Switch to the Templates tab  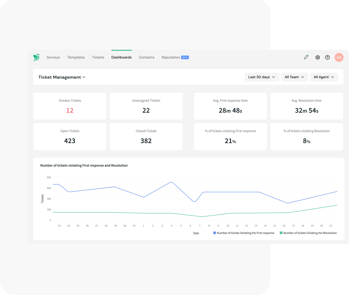pyautogui.click(x=76, y=57)
